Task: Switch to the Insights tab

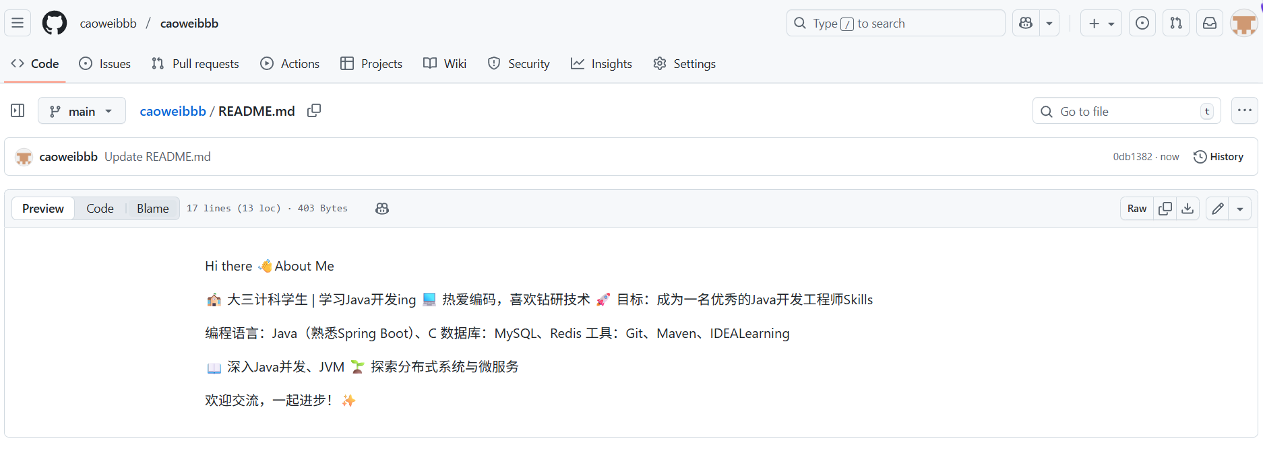Action: 601,63
